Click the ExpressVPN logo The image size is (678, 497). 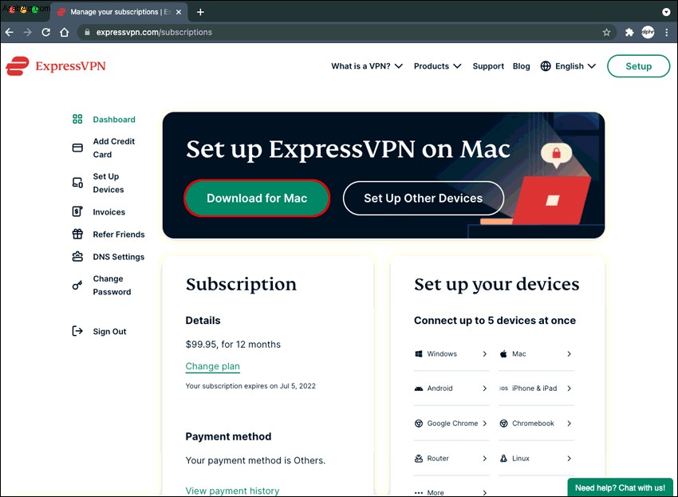click(x=56, y=66)
